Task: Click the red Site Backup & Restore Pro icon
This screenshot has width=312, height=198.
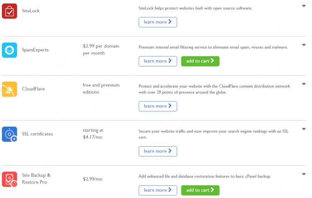Action: [9, 179]
